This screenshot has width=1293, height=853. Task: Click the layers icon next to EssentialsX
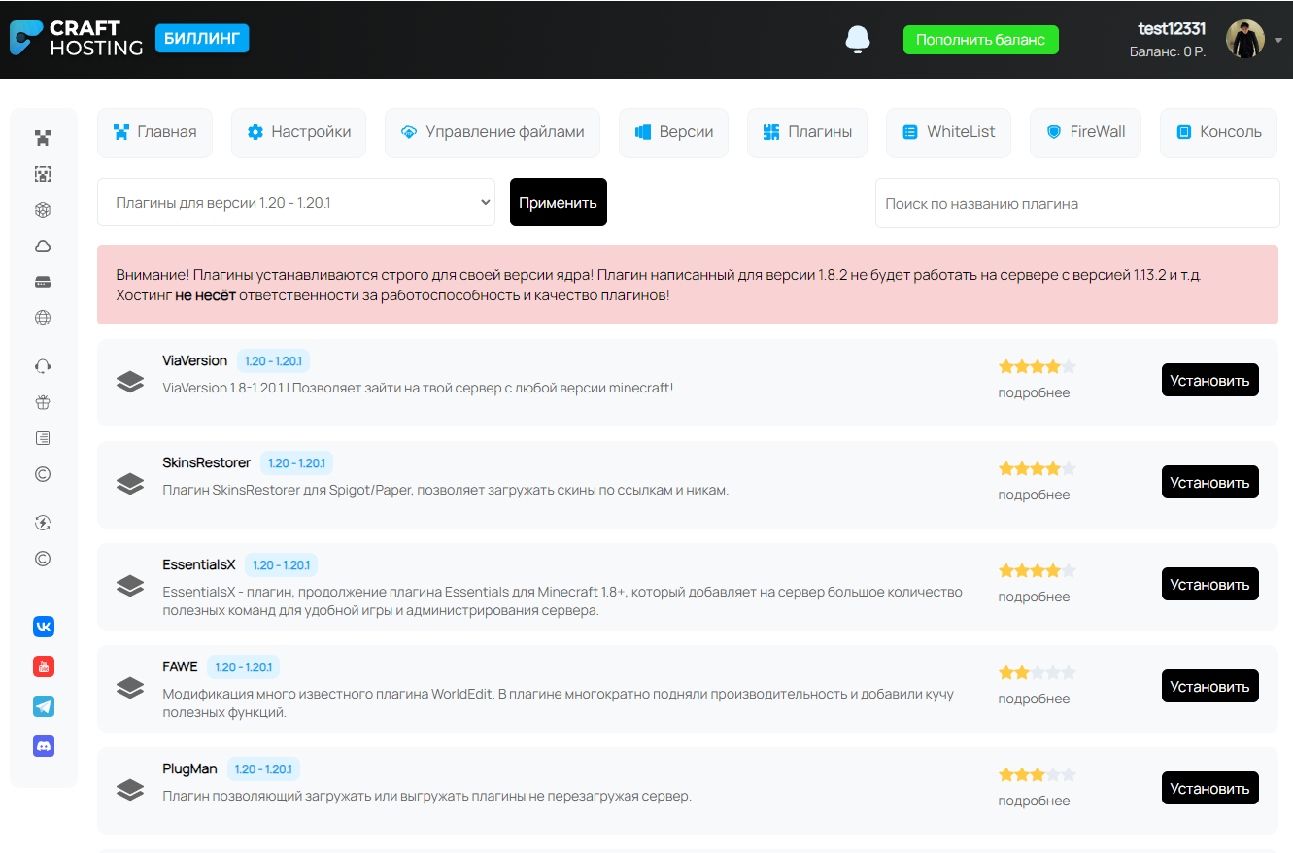tap(130, 586)
